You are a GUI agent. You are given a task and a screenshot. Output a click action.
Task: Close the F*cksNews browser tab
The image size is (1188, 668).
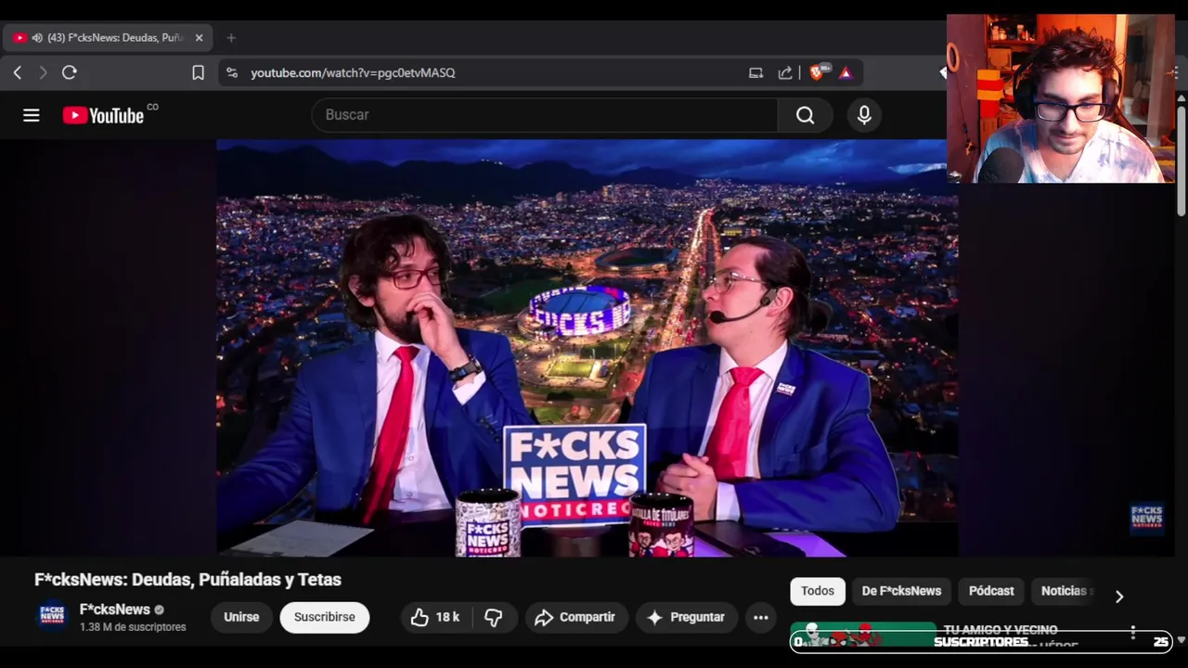point(199,38)
